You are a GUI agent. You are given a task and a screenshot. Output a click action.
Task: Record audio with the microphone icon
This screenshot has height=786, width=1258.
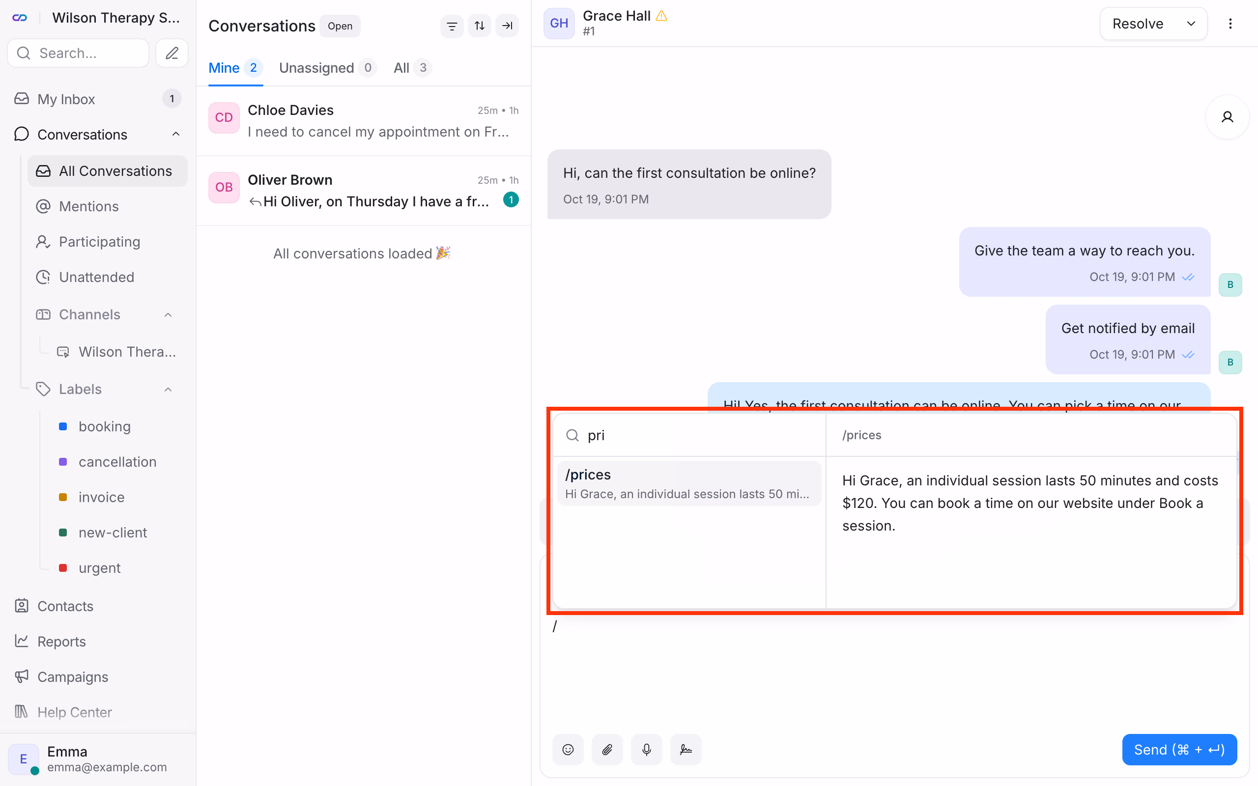pyautogui.click(x=647, y=750)
